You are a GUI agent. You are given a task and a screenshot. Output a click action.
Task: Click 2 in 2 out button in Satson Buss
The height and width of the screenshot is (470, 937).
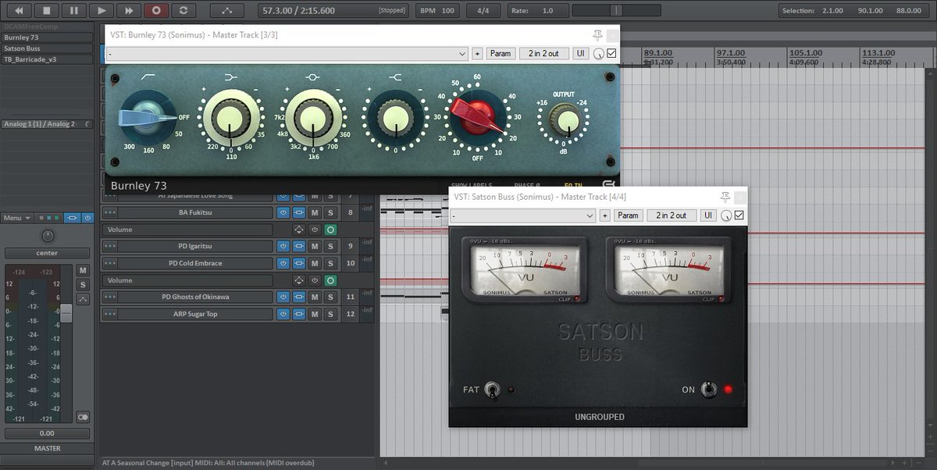[672, 215]
